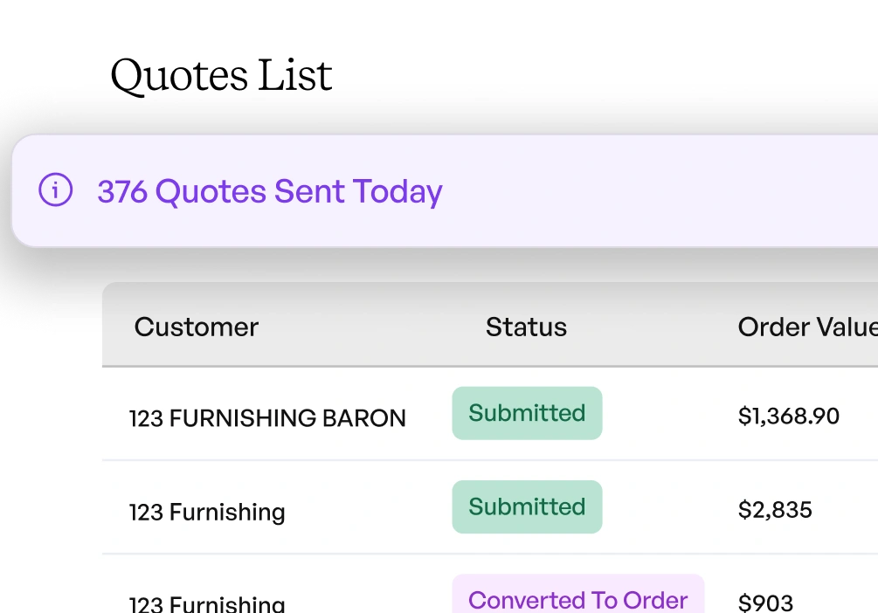Click Submitted badge in the FURNISHING BARON row
Viewport: 878px width, 613px height.
(527, 413)
